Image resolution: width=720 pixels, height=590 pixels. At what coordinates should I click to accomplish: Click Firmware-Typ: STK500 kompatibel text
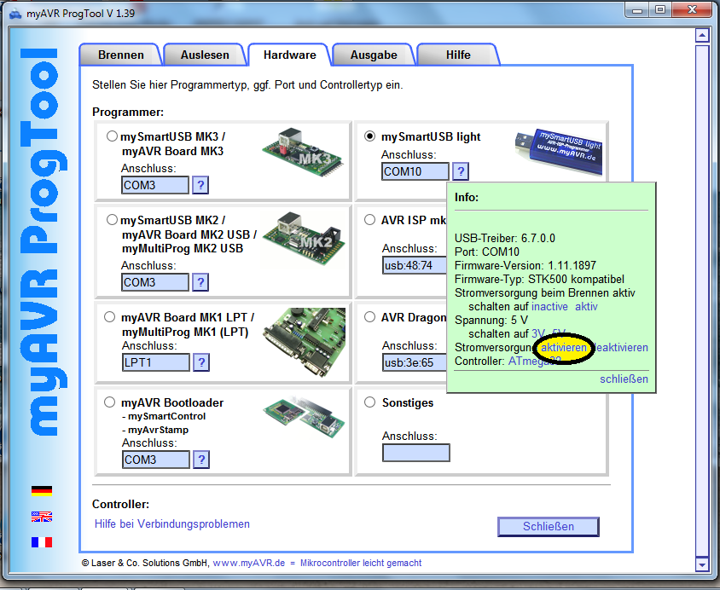click(x=539, y=280)
